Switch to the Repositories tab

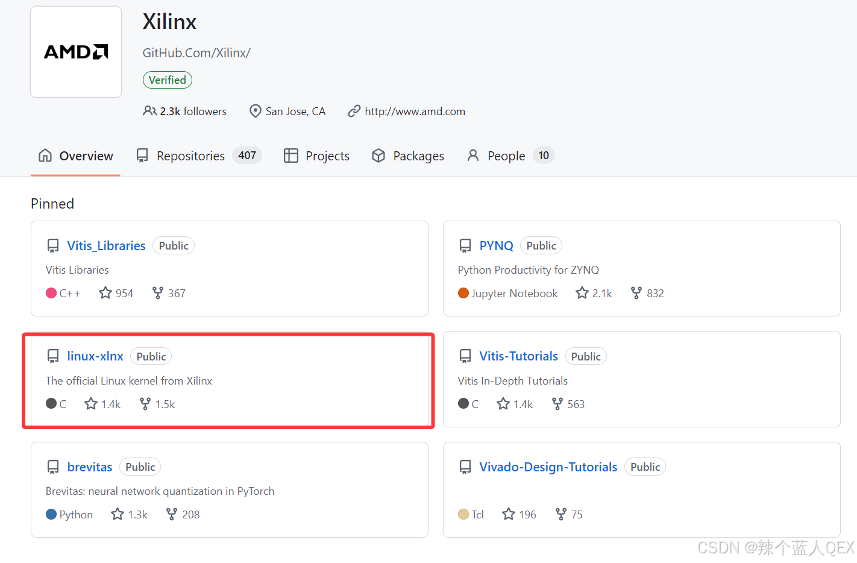pyautogui.click(x=199, y=156)
